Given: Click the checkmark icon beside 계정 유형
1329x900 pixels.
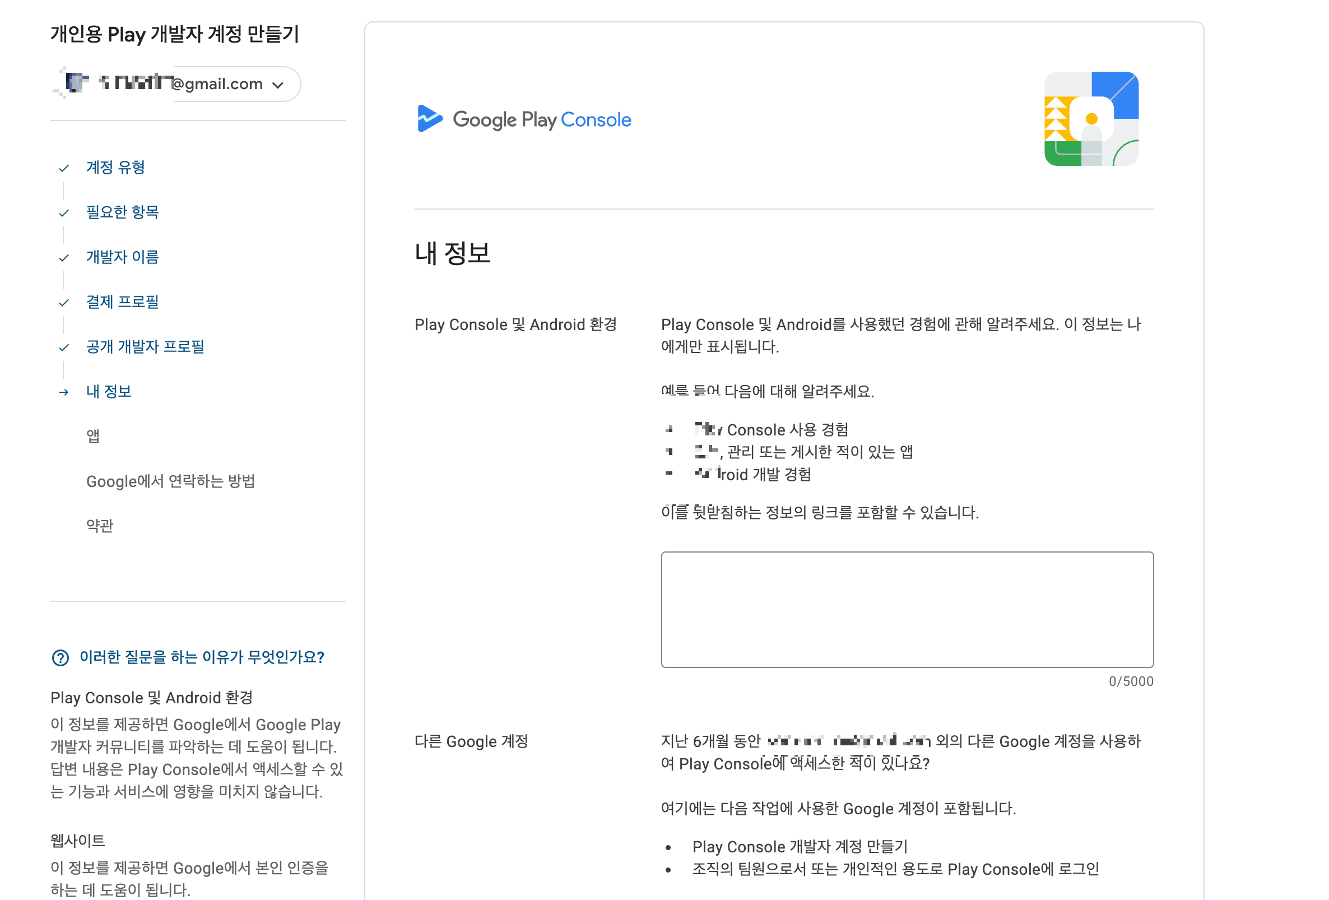Looking at the screenshot, I should [x=64, y=168].
